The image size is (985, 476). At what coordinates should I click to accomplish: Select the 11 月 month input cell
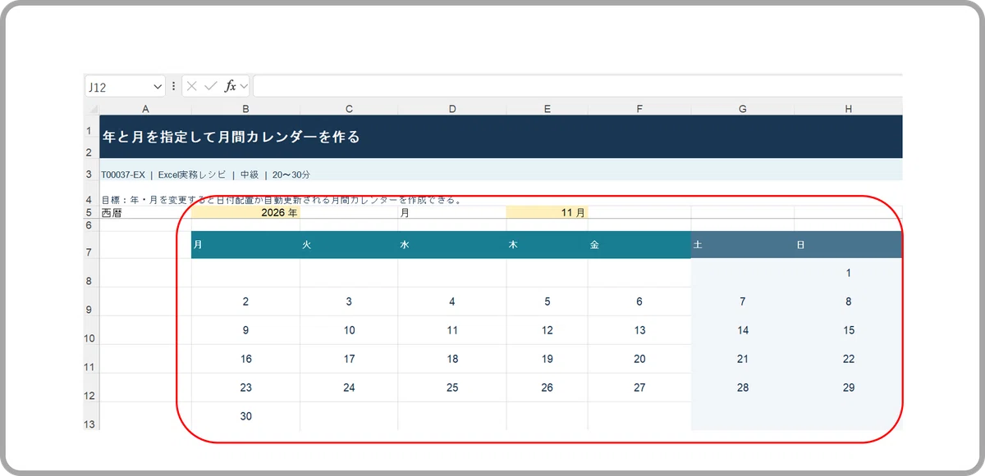547,212
